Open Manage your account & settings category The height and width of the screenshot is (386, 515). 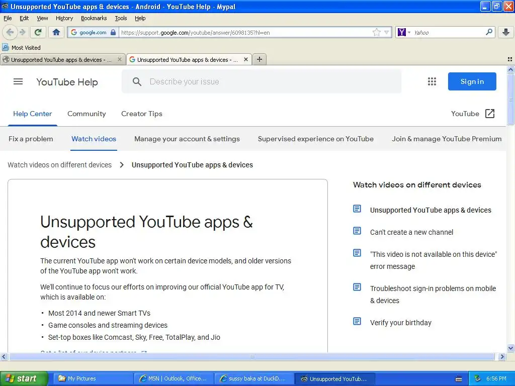pyautogui.click(x=187, y=139)
